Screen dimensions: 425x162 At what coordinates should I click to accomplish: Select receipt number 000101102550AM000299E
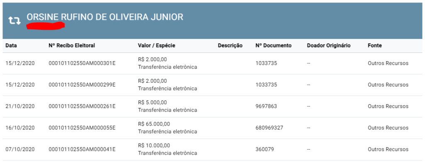point(82,85)
